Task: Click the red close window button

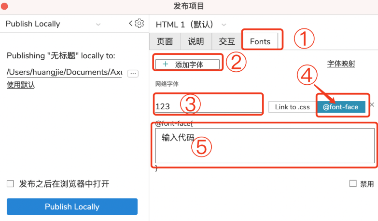Action: (4, 6)
